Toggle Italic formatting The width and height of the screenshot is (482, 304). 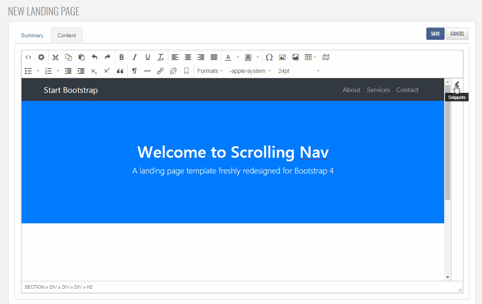[x=135, y=57]
